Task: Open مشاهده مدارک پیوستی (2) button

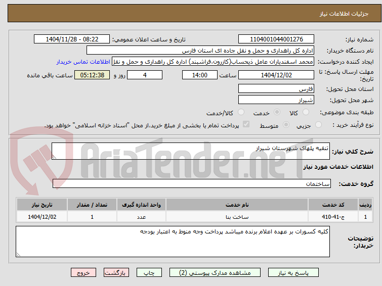Action: click(215, 273)
